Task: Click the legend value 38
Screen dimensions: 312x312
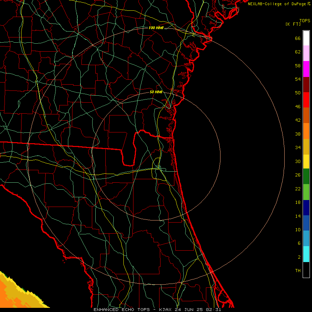Action: [298, 134]
